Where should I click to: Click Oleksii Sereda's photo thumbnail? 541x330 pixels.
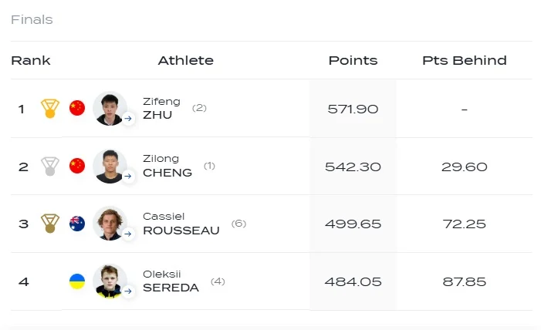(108, 280)
